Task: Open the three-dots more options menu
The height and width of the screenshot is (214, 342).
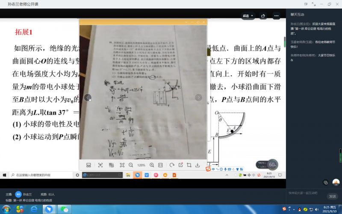Action: [276, 16]
